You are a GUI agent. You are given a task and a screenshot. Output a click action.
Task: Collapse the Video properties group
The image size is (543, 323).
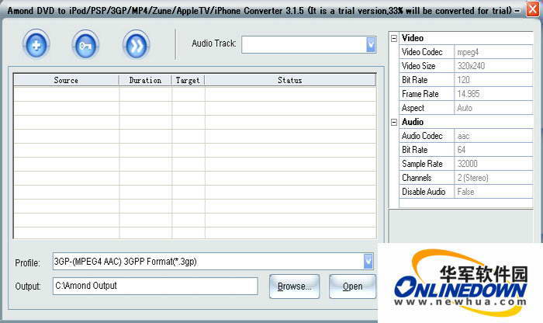[394, 39]
